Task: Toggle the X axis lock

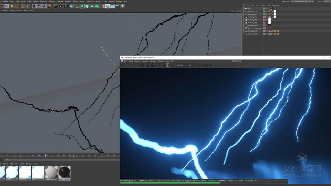Action: point(34,6)
